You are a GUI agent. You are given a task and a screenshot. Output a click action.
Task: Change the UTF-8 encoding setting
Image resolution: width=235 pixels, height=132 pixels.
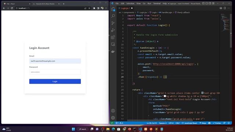171,123
